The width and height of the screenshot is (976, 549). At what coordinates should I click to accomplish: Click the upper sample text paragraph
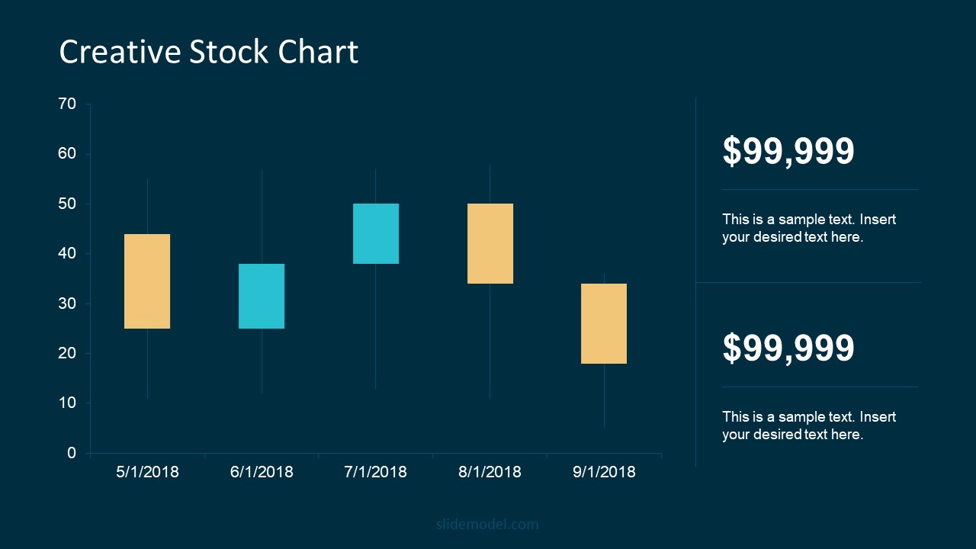tap(809, 228)
